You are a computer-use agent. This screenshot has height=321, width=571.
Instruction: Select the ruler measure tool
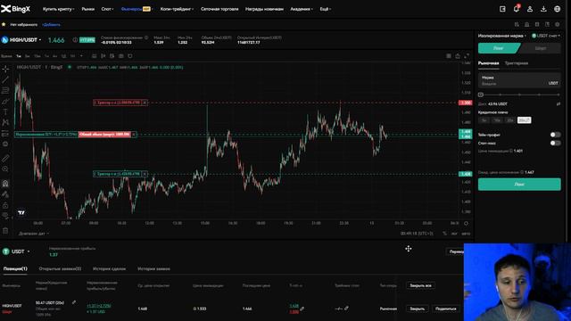click(5, 159)
